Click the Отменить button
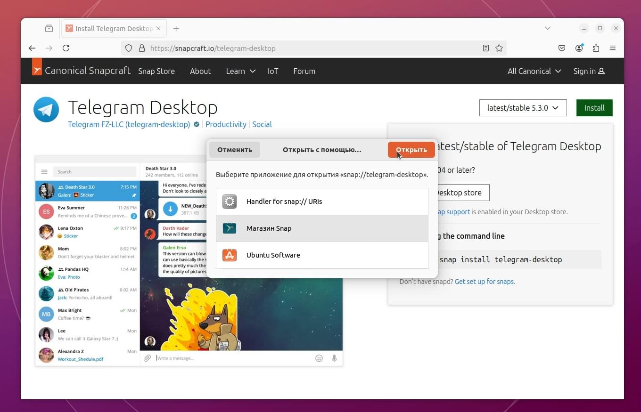Viewport: 641px width, 412px height. pyautogui.click(x=235, y=150)
